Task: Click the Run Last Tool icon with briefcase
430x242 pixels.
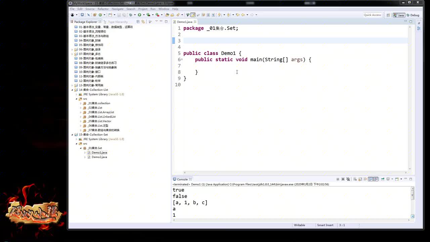Action: click(157, 15)
